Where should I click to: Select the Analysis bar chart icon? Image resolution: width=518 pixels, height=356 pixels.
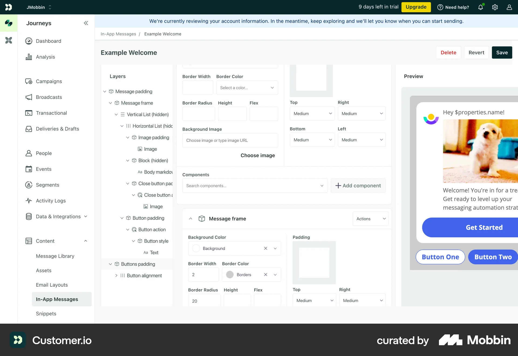point(29,57)
